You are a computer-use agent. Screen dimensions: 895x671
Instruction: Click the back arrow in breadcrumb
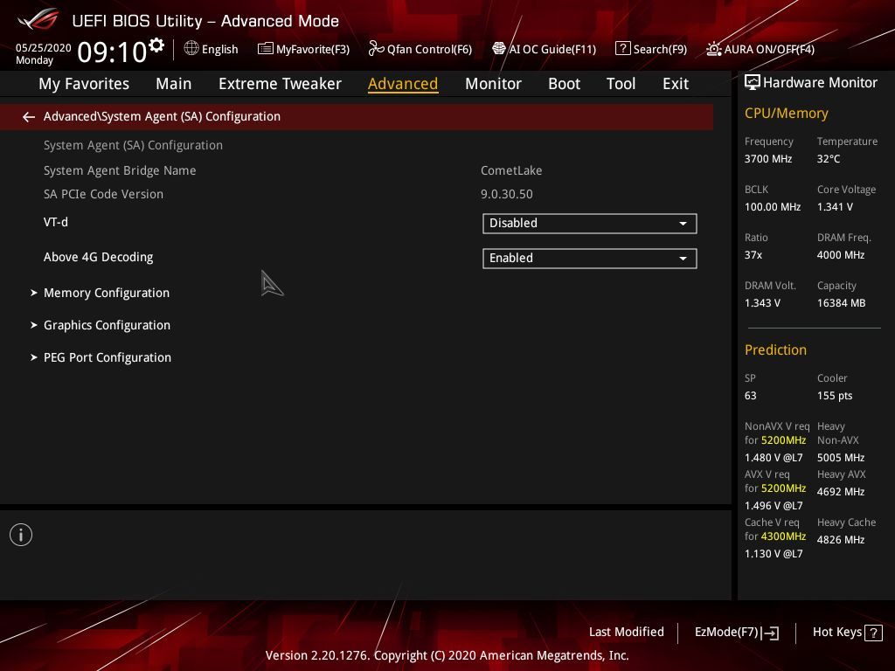pos(29,117)
